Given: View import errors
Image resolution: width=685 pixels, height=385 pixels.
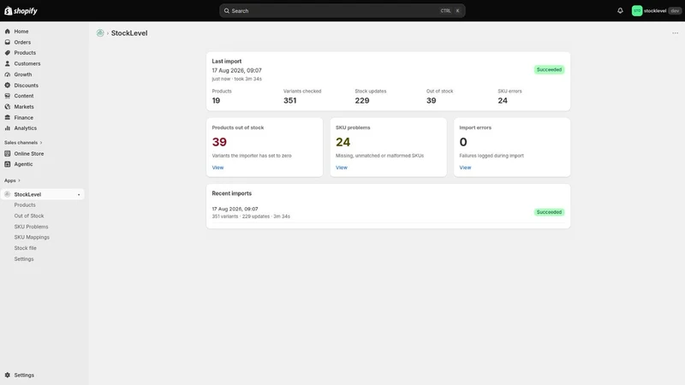Looking at the screenshot, I should click(465, 168).
